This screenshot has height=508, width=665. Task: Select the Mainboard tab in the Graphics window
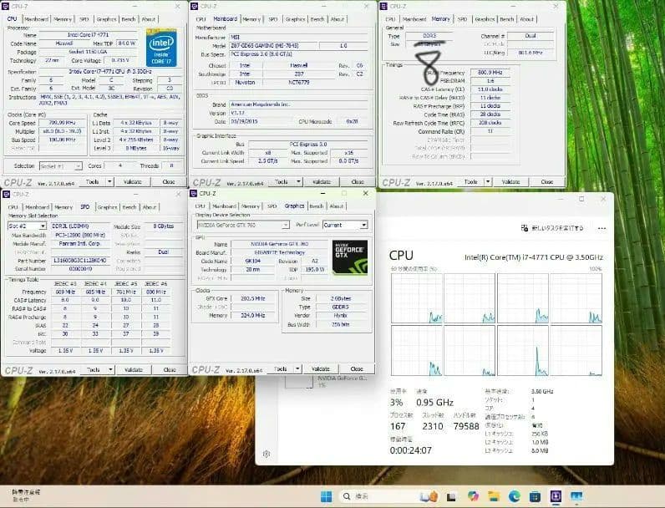225,206
